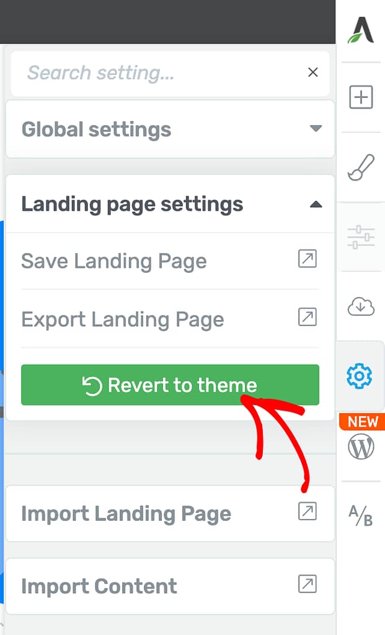
Task: Open the style brush panel
Action: [x=361, y=167]
